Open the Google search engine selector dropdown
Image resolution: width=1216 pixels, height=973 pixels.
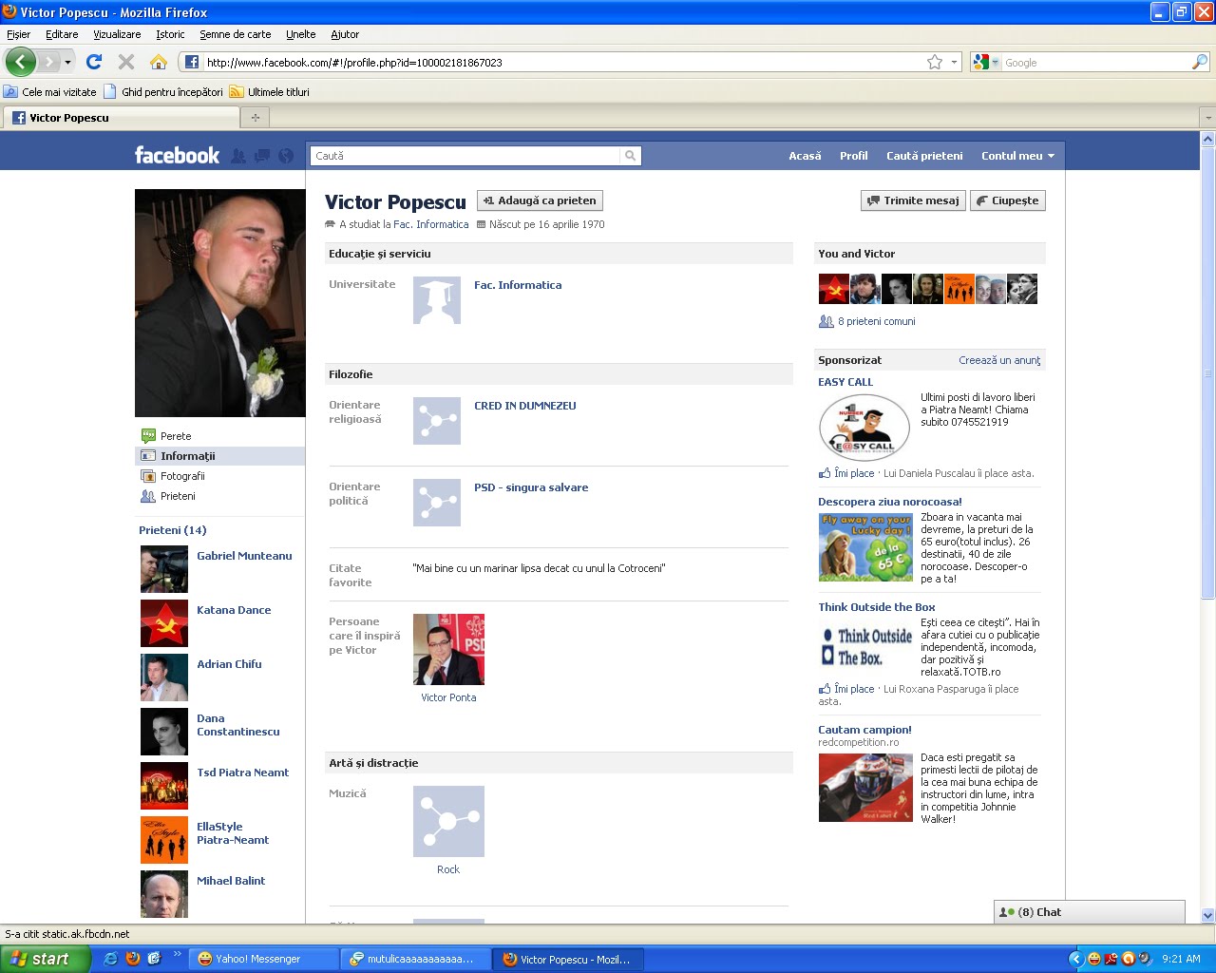click(x=987, y=63)
